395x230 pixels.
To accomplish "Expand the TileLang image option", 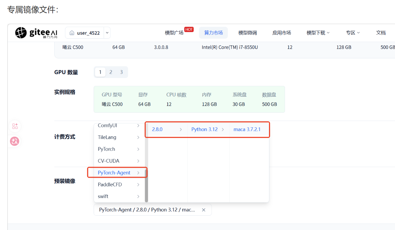I will (119, 137).
